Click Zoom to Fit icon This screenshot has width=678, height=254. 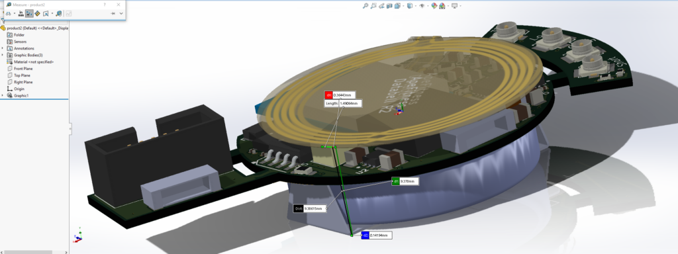tap(365, 5)
